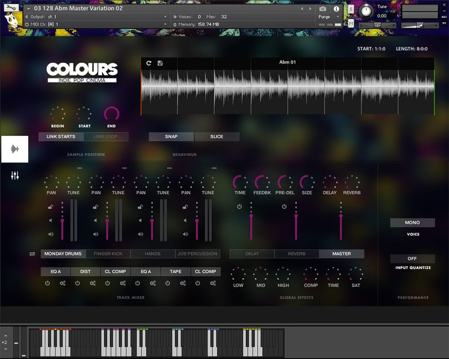Select the REVERB global effects tab
Screen dimensions: 449x359
[296, 254]
